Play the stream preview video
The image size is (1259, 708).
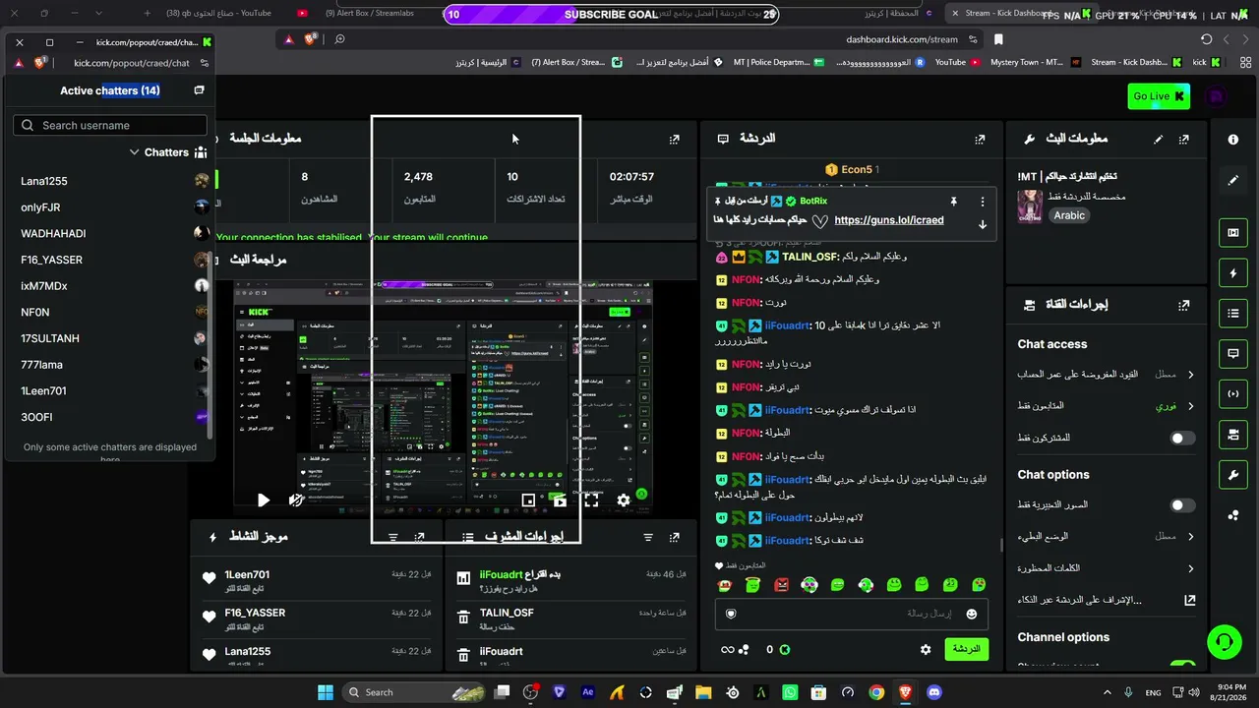pyautogui.click(x=263, y=501)
